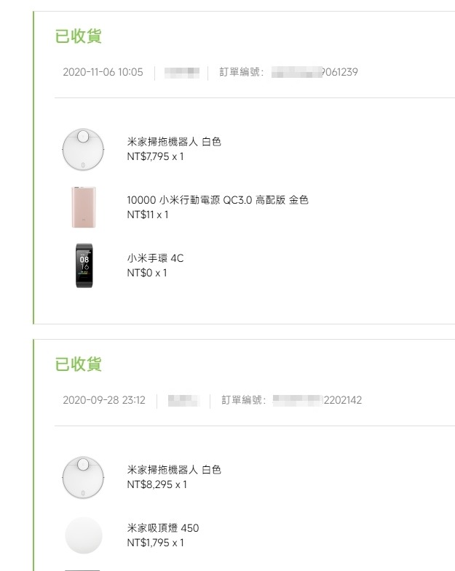The height and width of the screenshot is (571, 455).
Task: Select the 小米手環 4C product name
Action: tap(155, 258)
